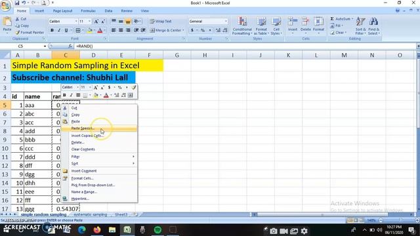The height and width of the screenshot is (236, 420).
Task: Select column C header
Action: click(x=66, y=55)
